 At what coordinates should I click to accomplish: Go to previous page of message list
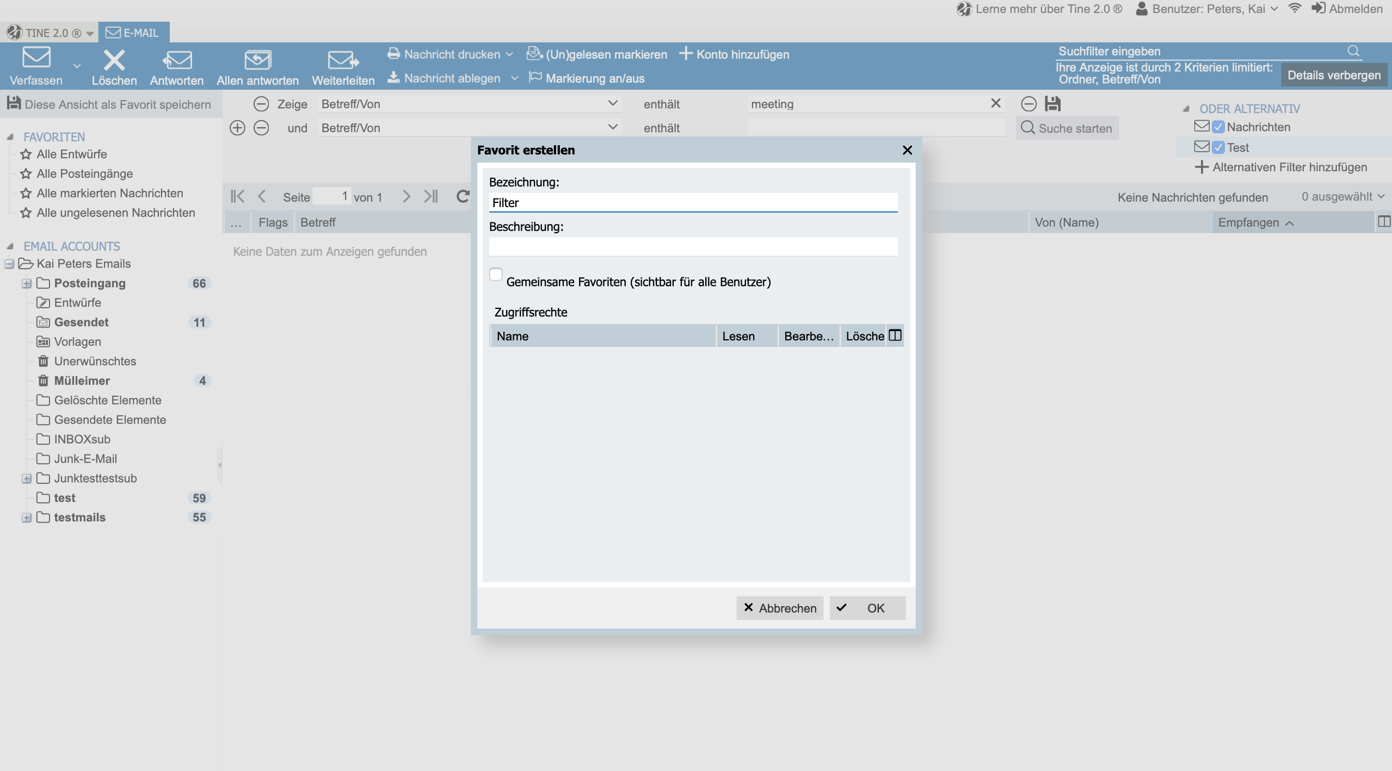point(262,196)
